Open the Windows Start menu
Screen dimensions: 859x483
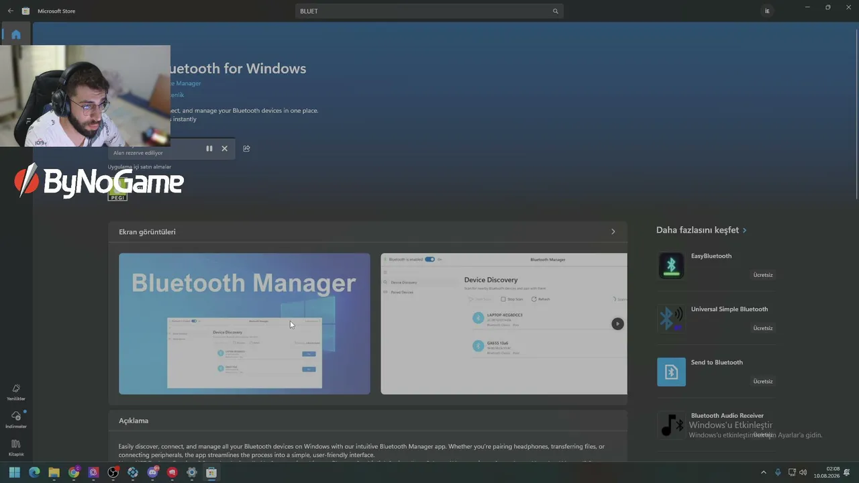coord(15,472)
